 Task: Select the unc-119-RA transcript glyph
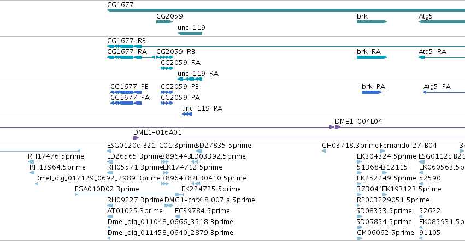click(190, 79)
